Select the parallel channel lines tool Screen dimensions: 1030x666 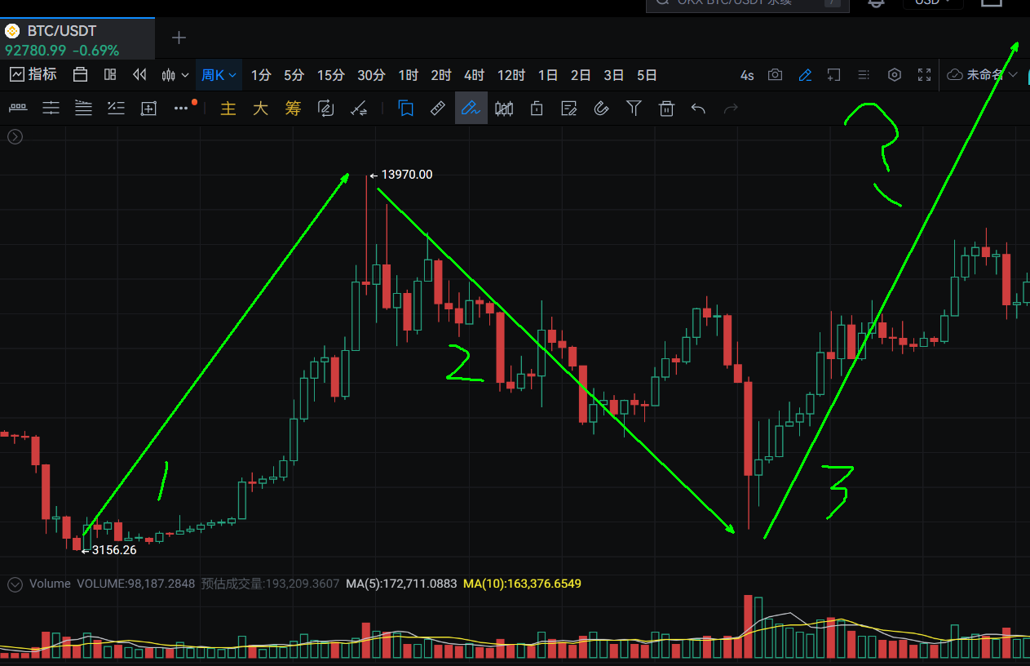click(x=51, y=108)
